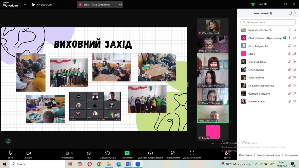This screenshot has width=299, height=168.
Task: Toggle Анастасия Заворотнюк muted microphone icon
Action: tap(289, 85)
